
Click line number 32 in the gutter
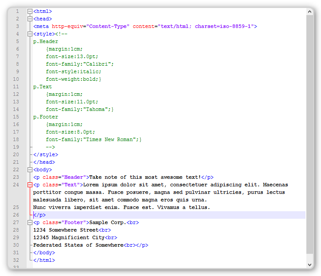pyautogui.click(x=16, y=260)
